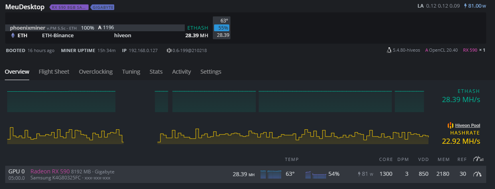Screen dimensions: 495x189
Task: Open the Overclocking tab
Action: point(96,72)
